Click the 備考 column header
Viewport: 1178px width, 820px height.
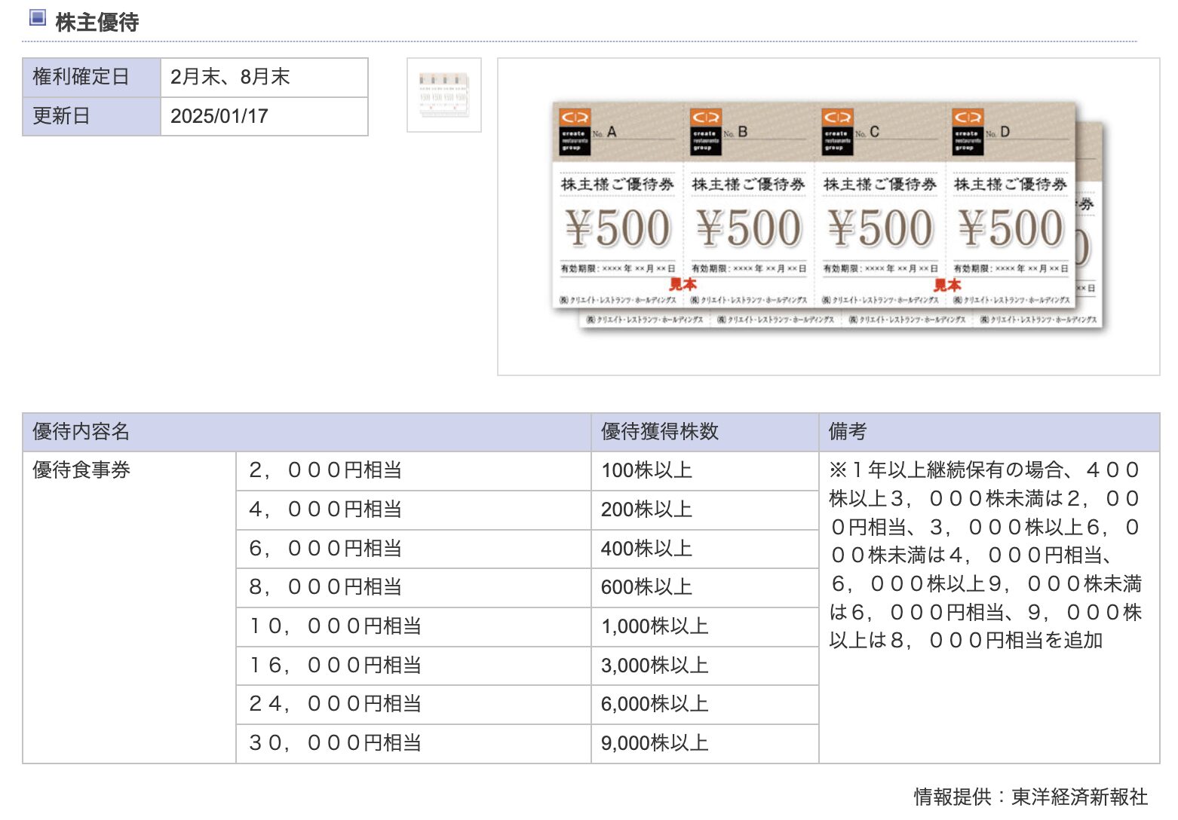[x=848, y=432]
